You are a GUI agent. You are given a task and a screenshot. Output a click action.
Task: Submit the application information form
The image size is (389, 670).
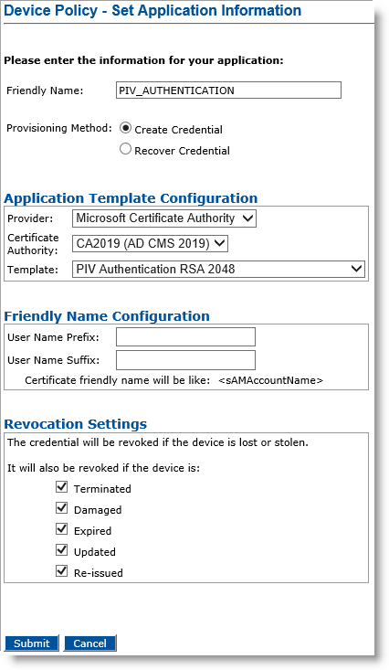click(32, 643)
